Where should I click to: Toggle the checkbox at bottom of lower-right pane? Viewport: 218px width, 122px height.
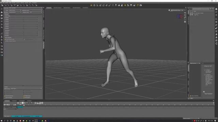[x=191, y=96]
